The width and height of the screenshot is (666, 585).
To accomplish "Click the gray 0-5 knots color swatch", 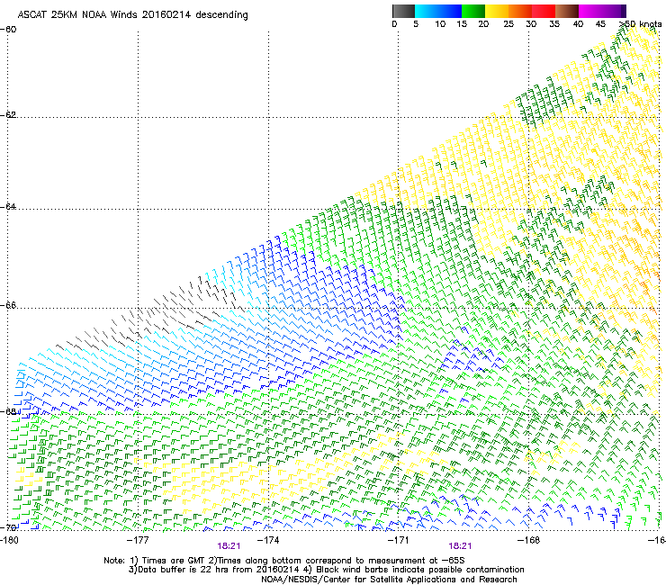I will (x=403, y=11).
